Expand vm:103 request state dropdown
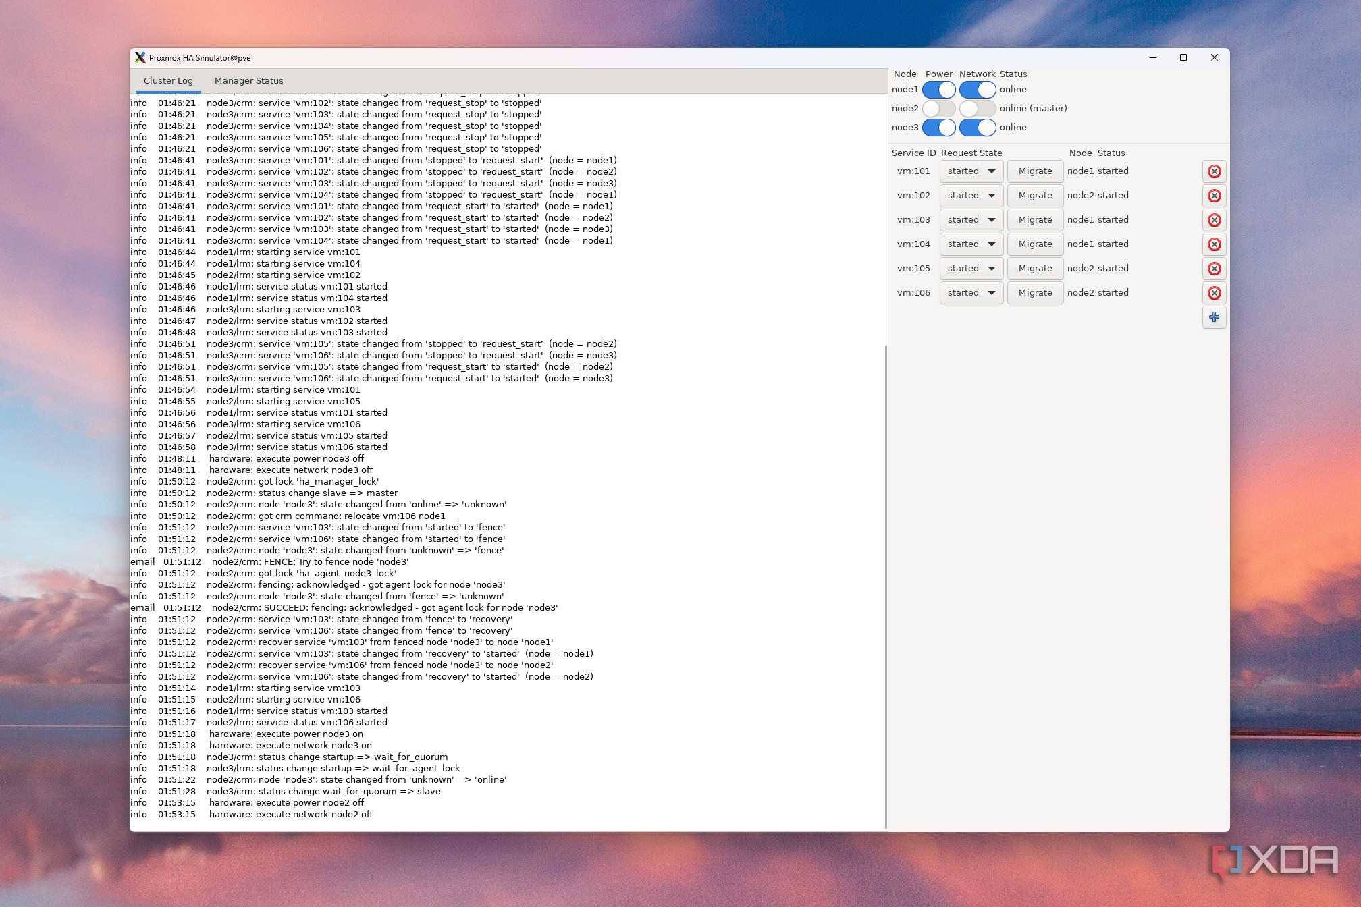1361x907 pixels. (971, 220)
